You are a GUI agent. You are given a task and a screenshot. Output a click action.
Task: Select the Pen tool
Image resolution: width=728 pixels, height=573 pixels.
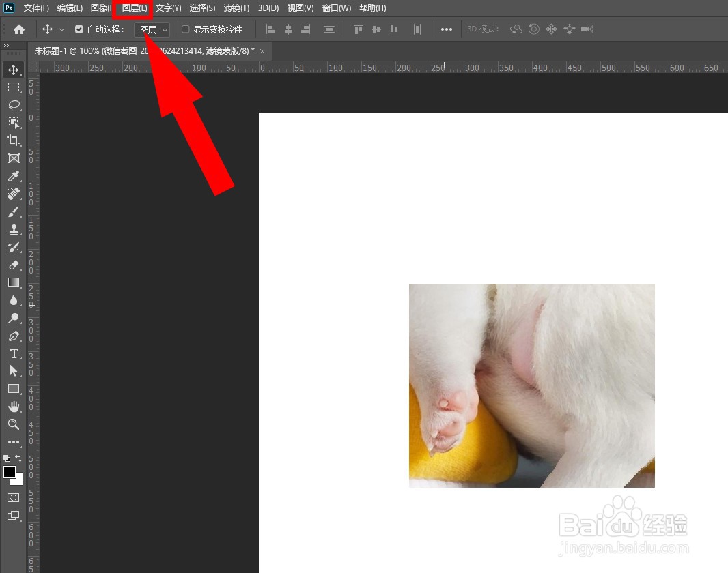[14, 336]
